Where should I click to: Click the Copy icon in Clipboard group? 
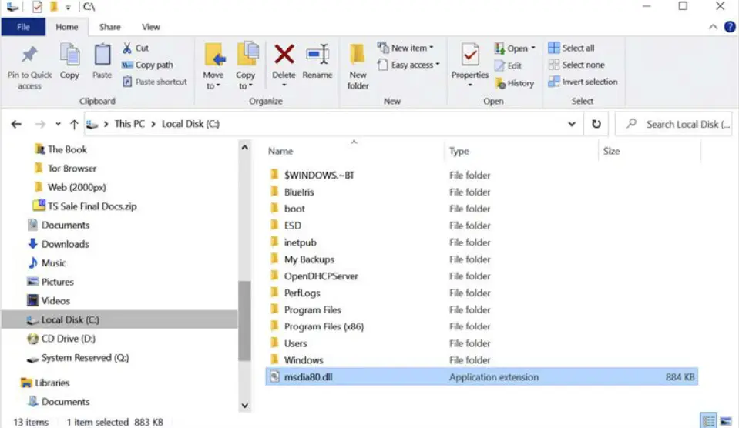pyautogui.click(x=69, y=55)
